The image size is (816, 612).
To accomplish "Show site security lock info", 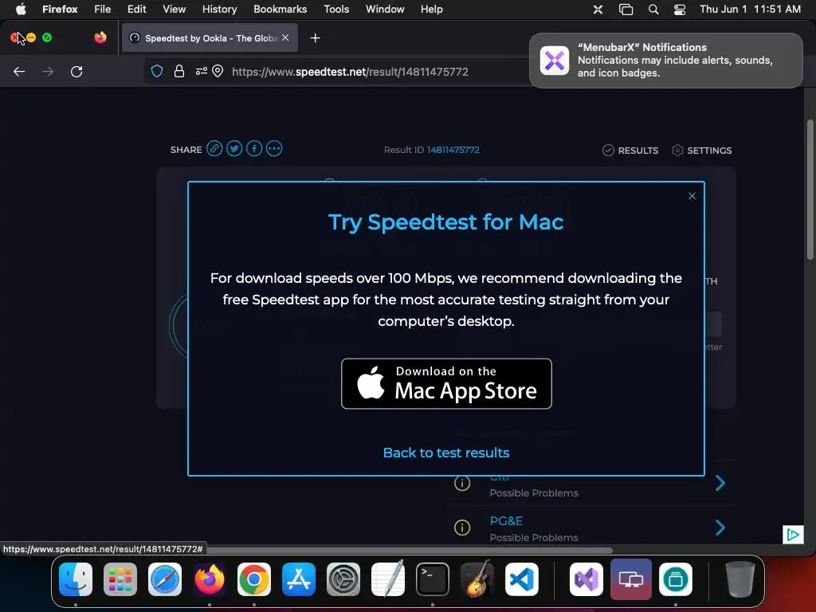I will coord(179,71).
